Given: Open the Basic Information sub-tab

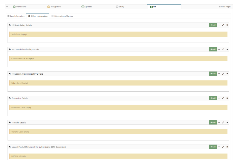Looking at the screenshot, I should (16, 16).
